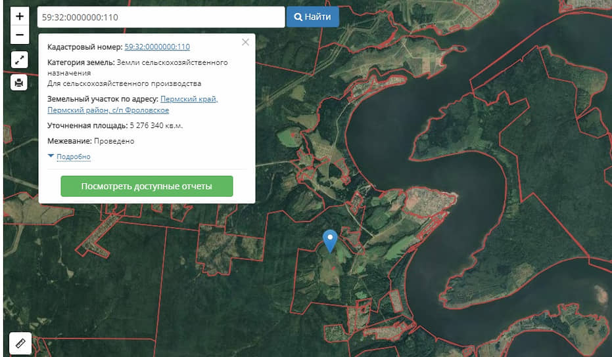This screenshot has height=357, width=612.
Task: Expand the Подробно details section
Action: pos(74,156)
